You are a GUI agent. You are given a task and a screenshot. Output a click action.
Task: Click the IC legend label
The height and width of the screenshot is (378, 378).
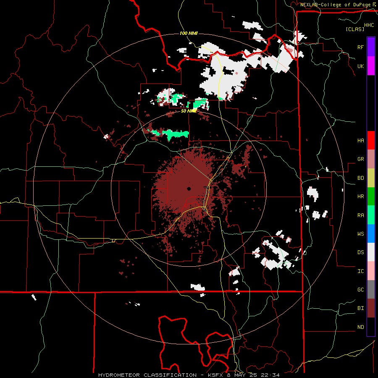360,271
